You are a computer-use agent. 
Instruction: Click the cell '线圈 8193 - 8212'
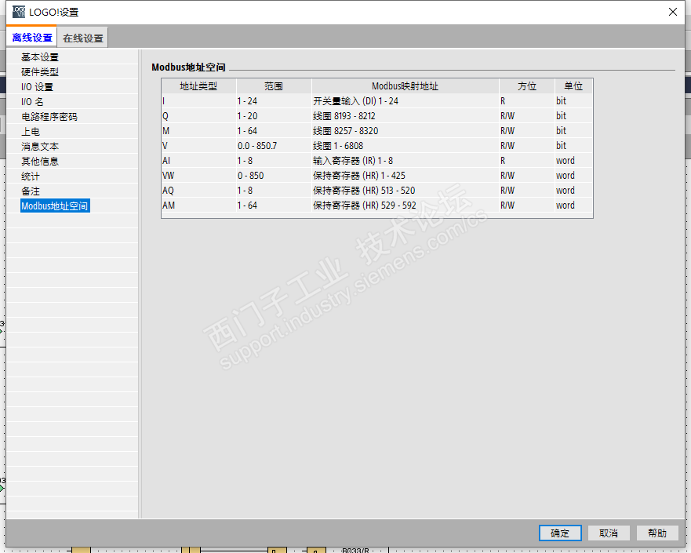pyautogui.click(x=405, y=116)
